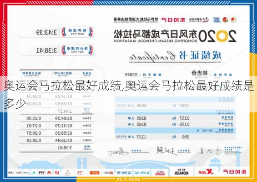The width and height of the screenshot is (257, 182).
Task: Click the bib number D3845
Action: 131,75
